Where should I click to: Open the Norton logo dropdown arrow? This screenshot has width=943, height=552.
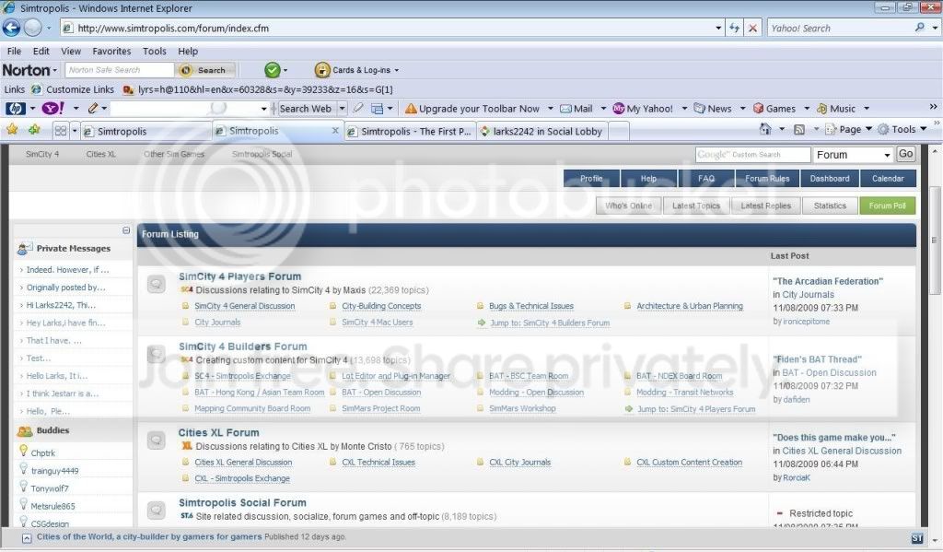pyautogui.click(x=54, y=70)
